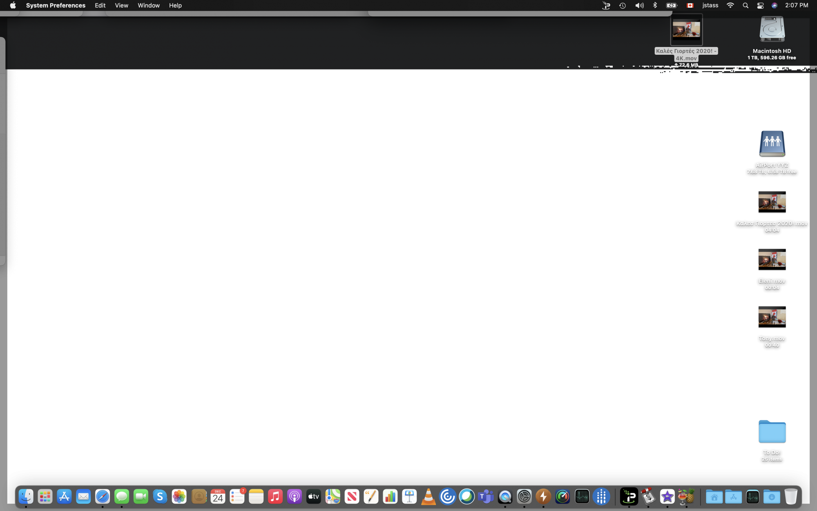Click the Time Machine menu bar icon
Image resolution: width=817 pixels, height=511 pixels.
point(623,5)
